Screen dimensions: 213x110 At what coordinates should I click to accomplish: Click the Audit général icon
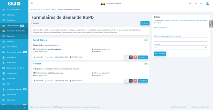click(x=3, y=58)
